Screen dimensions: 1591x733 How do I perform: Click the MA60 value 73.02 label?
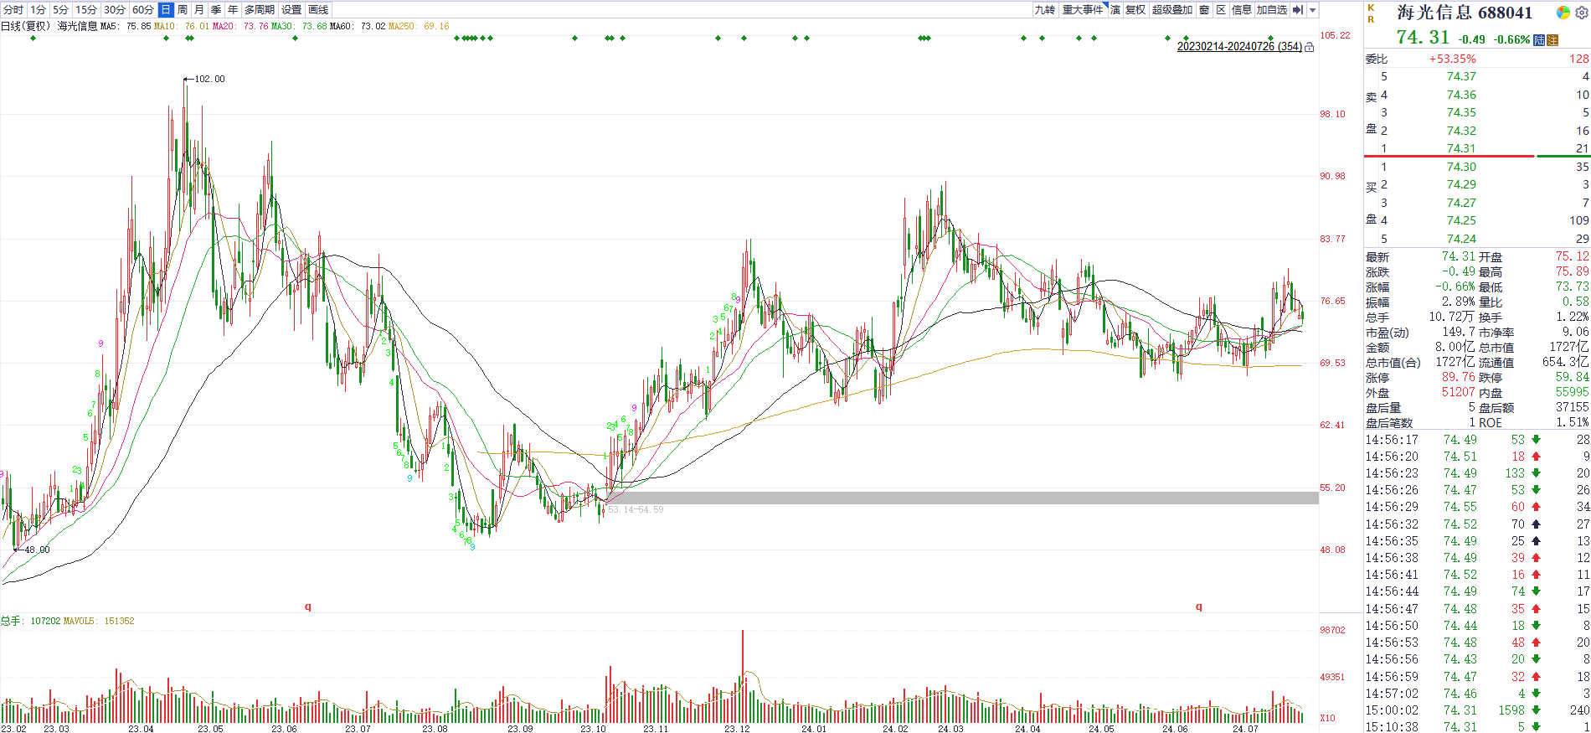(x=358, y=27)
